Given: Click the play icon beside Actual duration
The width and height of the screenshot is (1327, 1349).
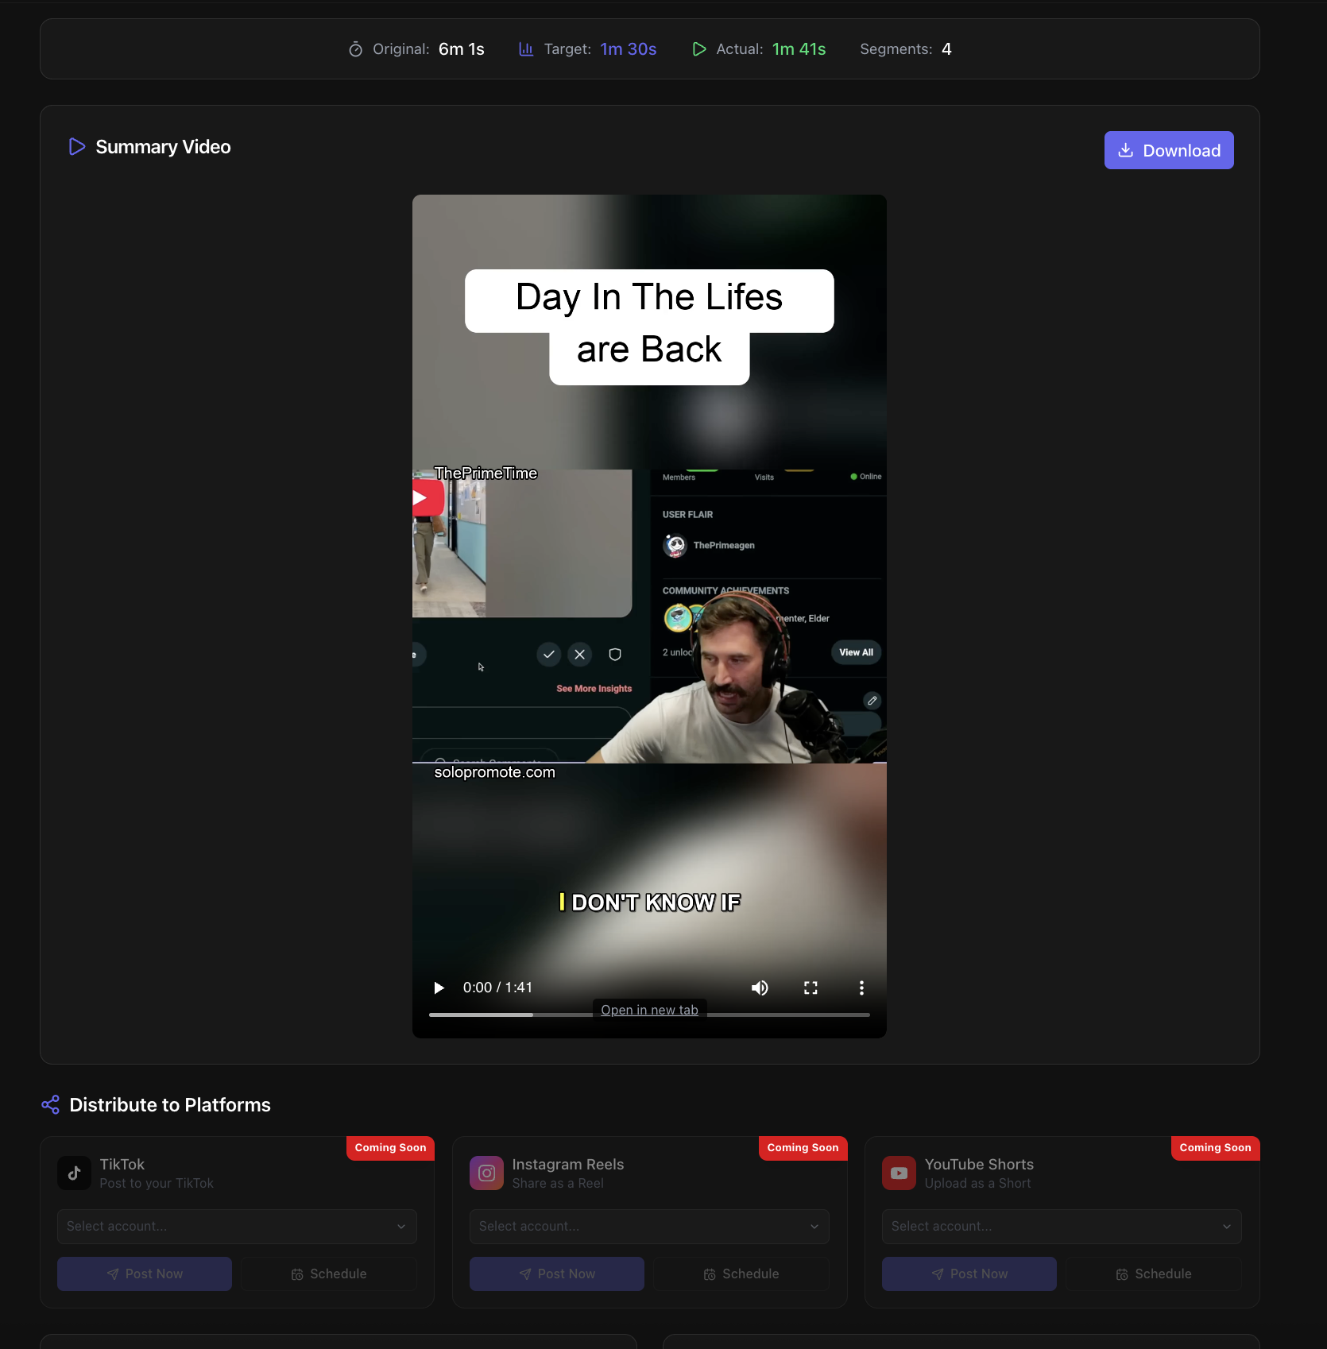Looking at the screenshot, I should 698,48.
